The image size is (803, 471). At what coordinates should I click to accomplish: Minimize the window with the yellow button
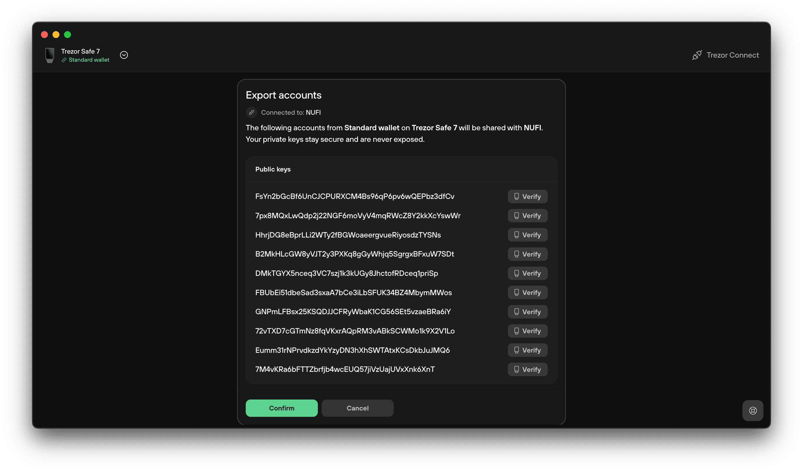pos(56,34)
